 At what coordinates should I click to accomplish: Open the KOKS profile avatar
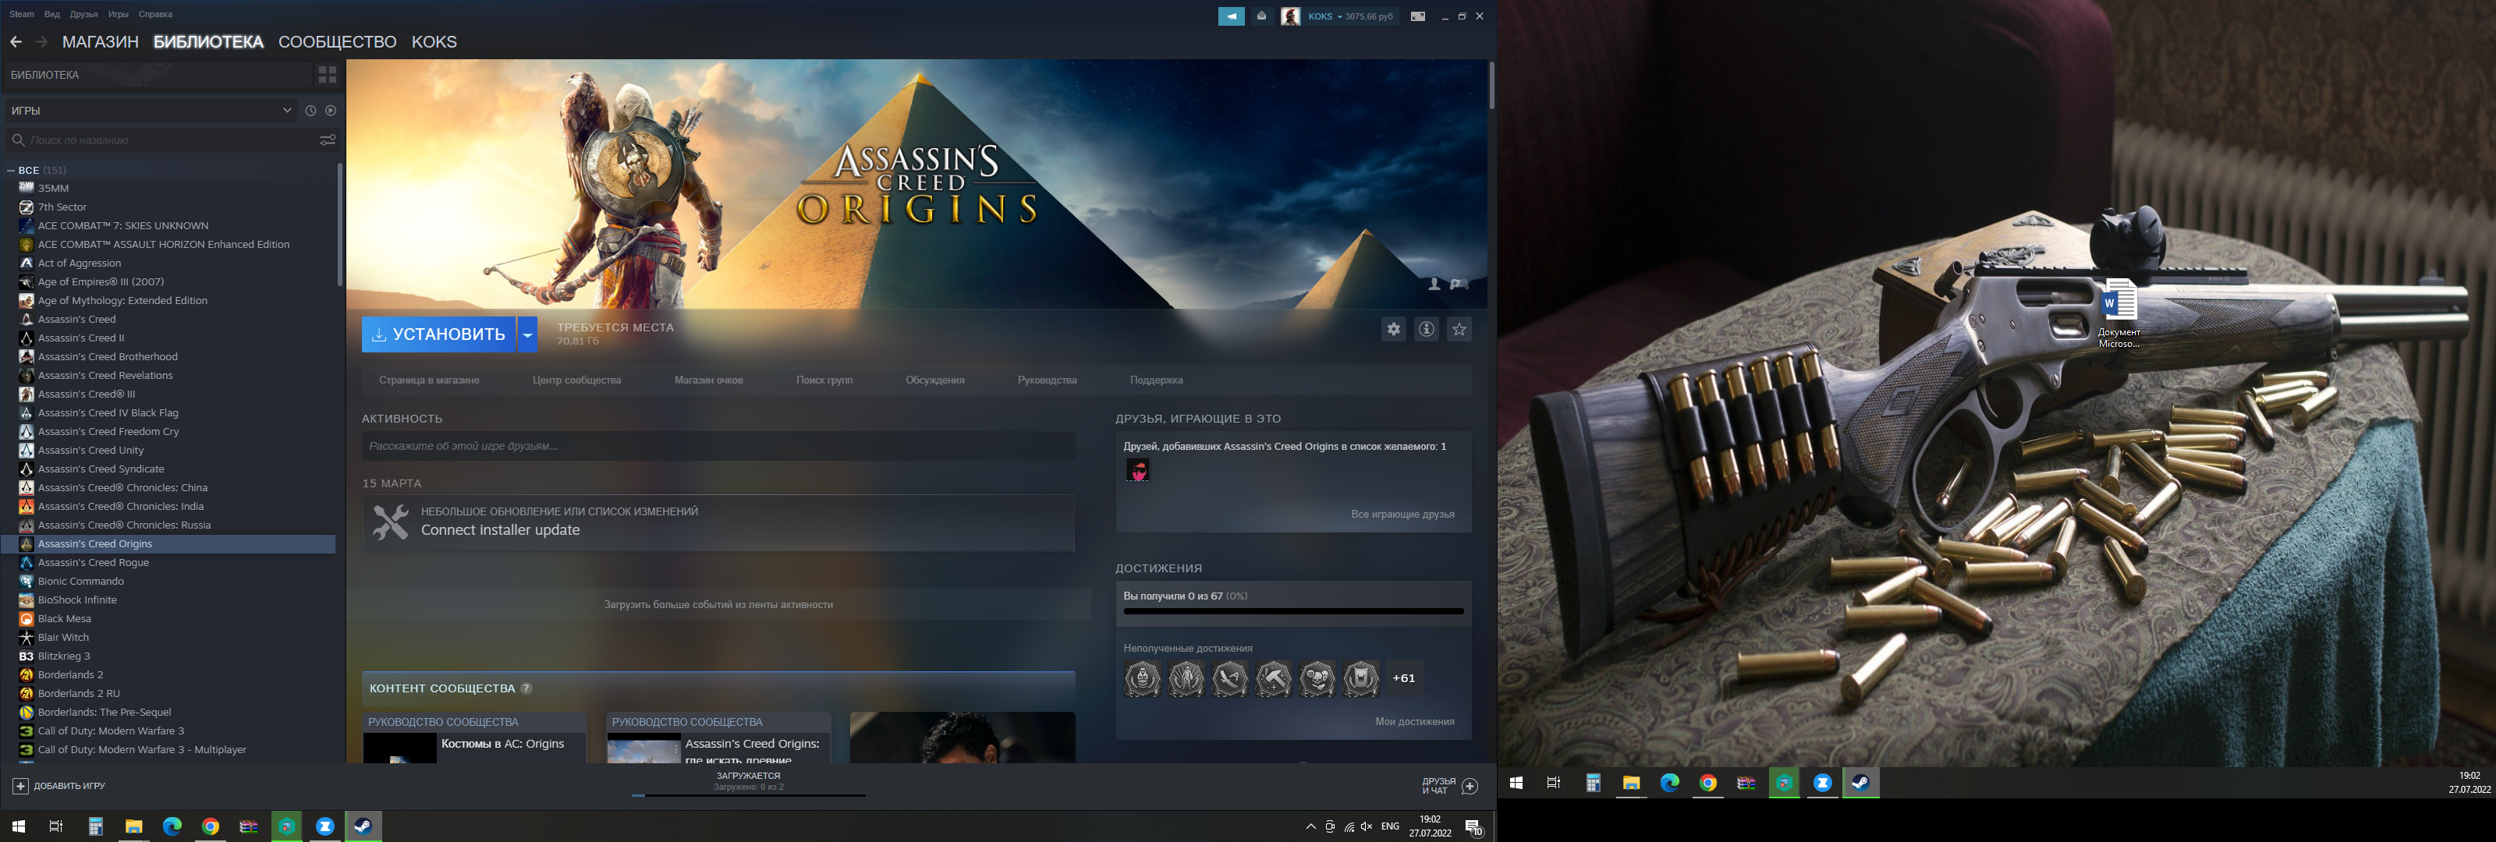coord(1289,16)
